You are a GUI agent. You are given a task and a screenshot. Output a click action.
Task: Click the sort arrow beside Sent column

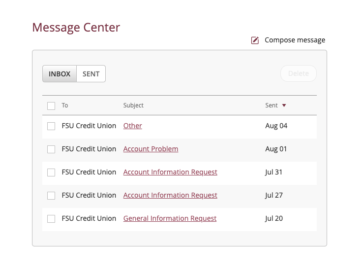284,105
